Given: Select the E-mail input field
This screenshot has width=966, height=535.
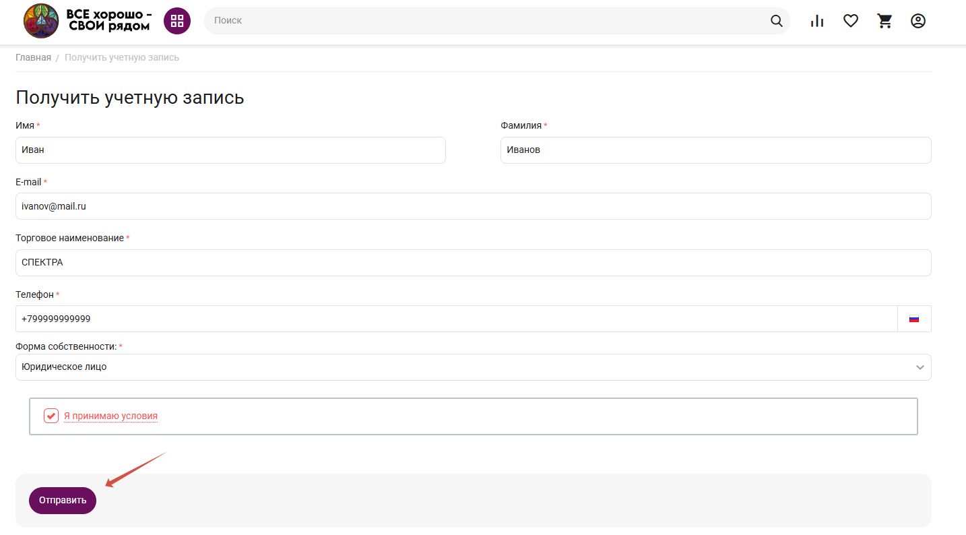Looking at the screenshot, I should coord(473,206).
